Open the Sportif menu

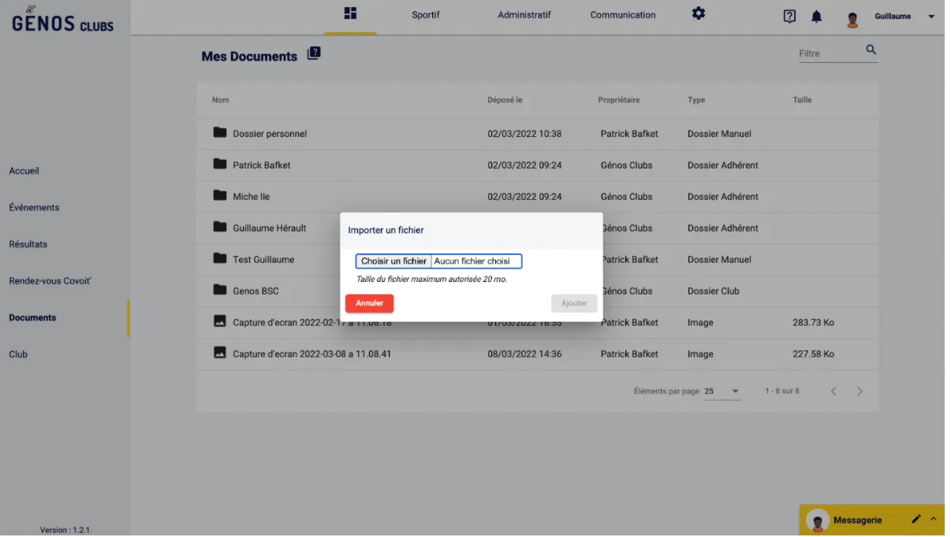[x=426, y=15]
